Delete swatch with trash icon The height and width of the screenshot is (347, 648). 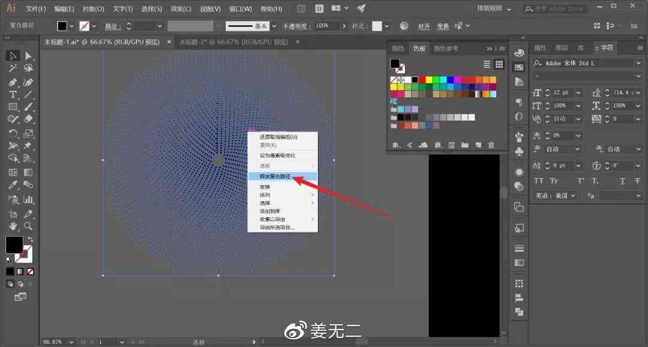coord(491,145)
